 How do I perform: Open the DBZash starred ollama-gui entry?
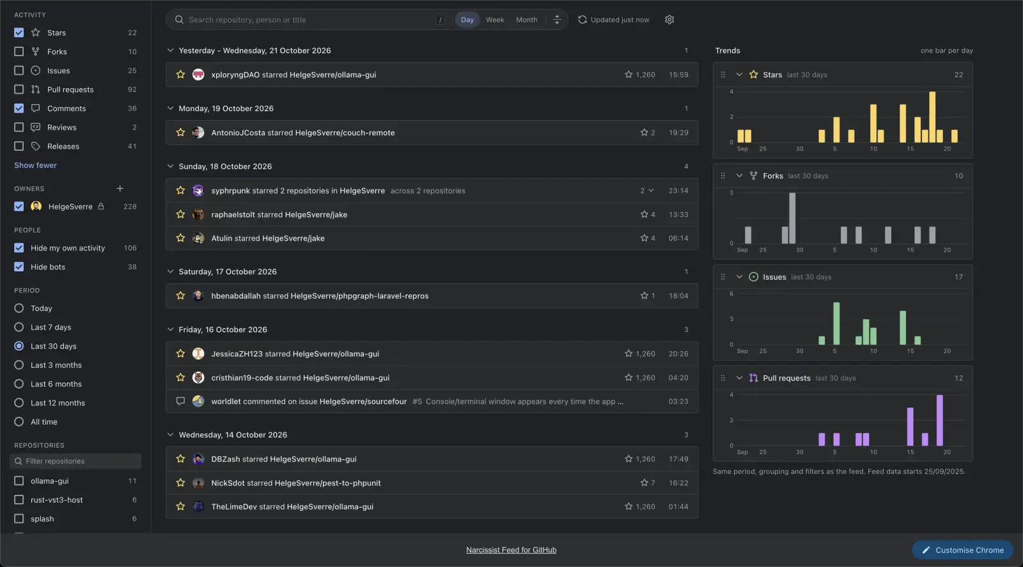[x=432, y=459]
